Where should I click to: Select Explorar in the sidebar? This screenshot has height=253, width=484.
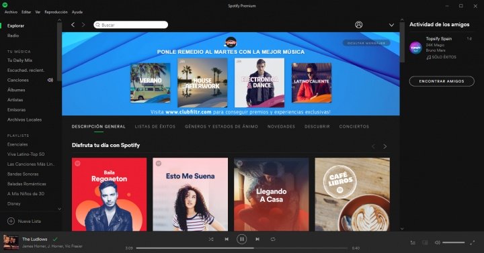[x=15, y=26]
